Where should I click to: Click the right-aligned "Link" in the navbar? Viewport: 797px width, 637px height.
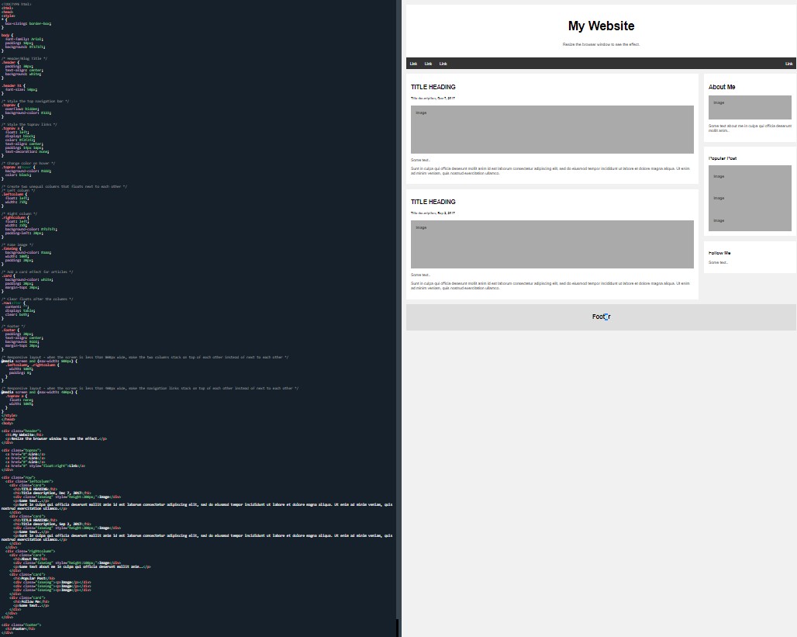(x=788, y=63)
